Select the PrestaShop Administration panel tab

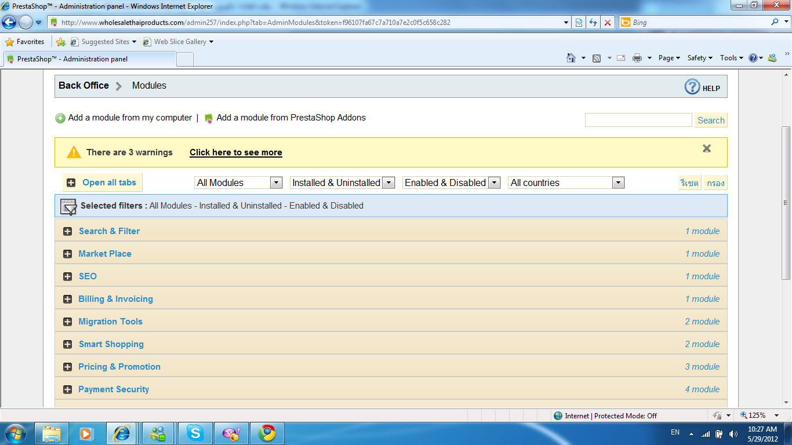click(89, 59)
